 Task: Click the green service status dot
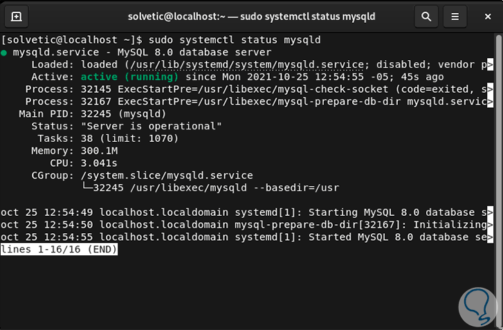(4, 52)
